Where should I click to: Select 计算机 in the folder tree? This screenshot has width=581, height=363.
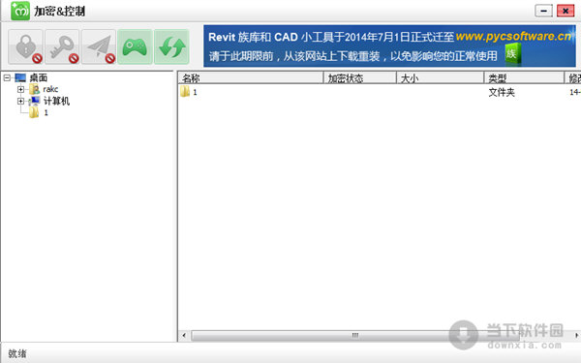(x=56, y=101)
